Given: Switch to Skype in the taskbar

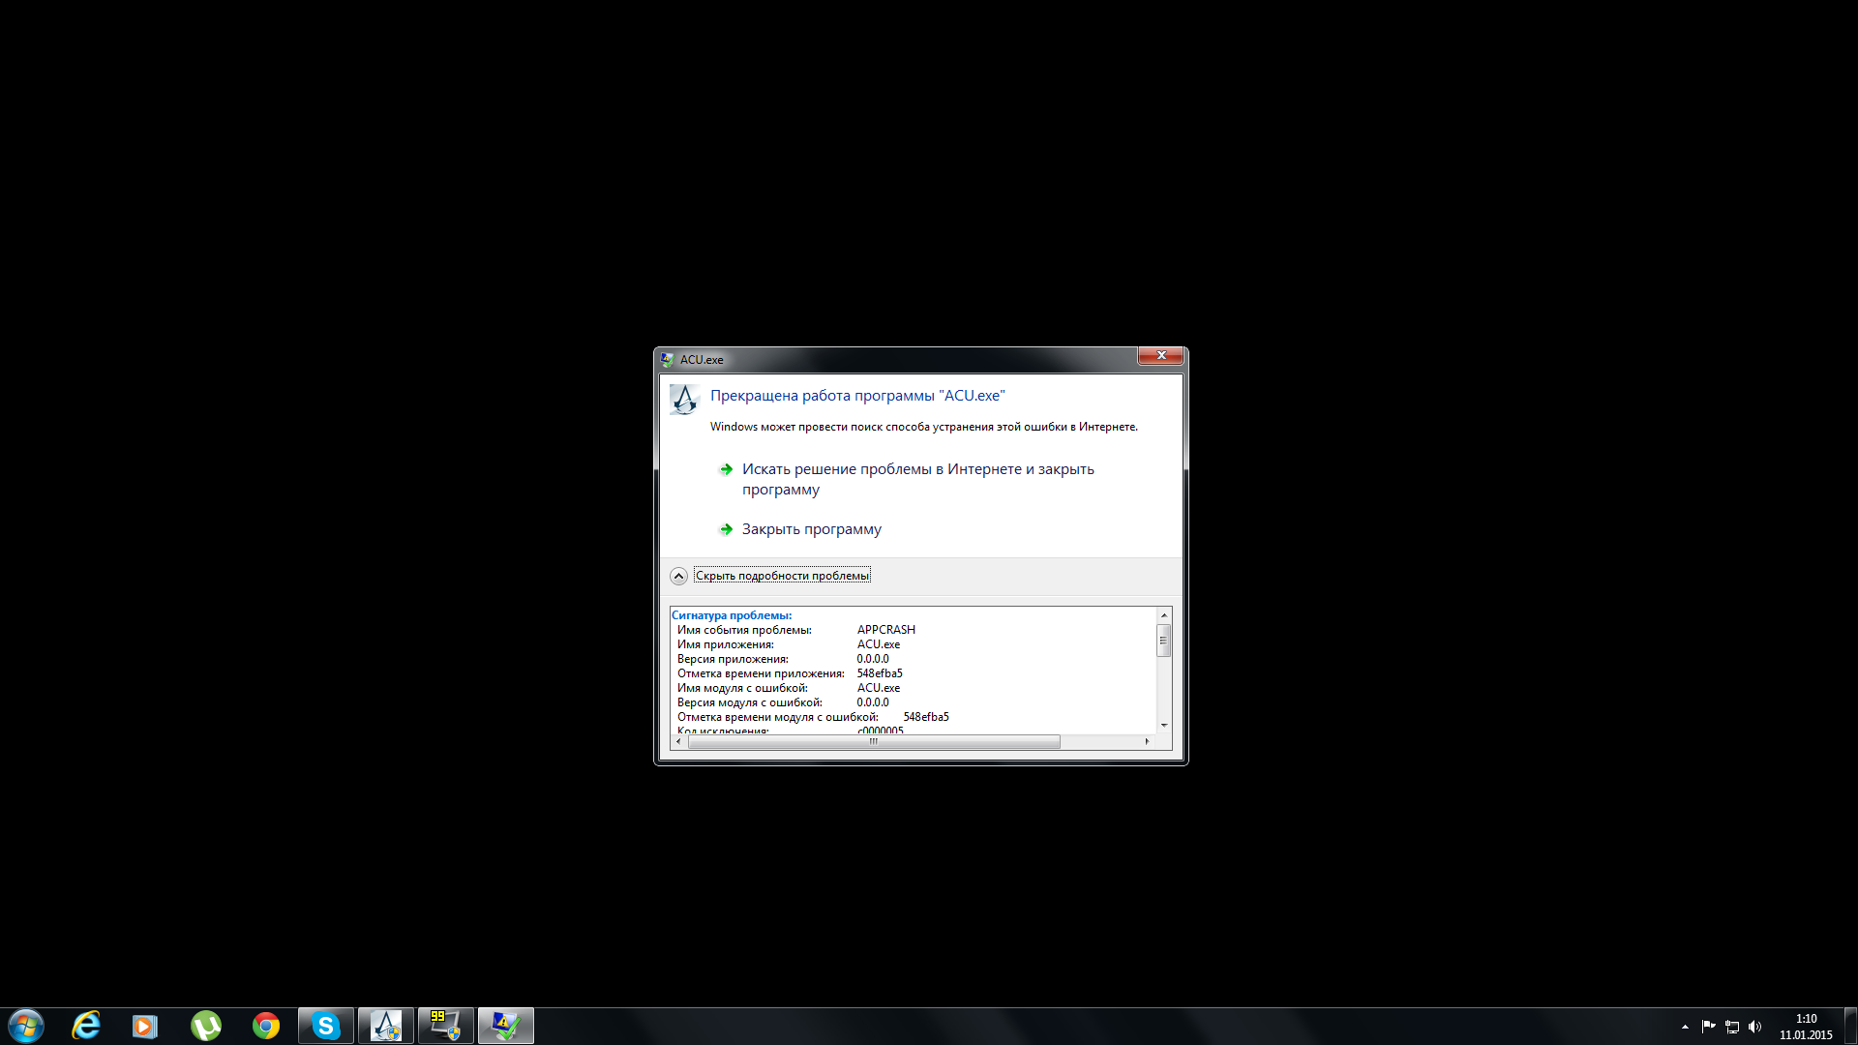Looking at the screenshot, I should (x=326, y=1026).
